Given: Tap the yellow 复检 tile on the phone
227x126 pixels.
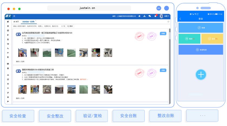Looking at the screenshot, I should pyautogui.click(x=212, y=39).
